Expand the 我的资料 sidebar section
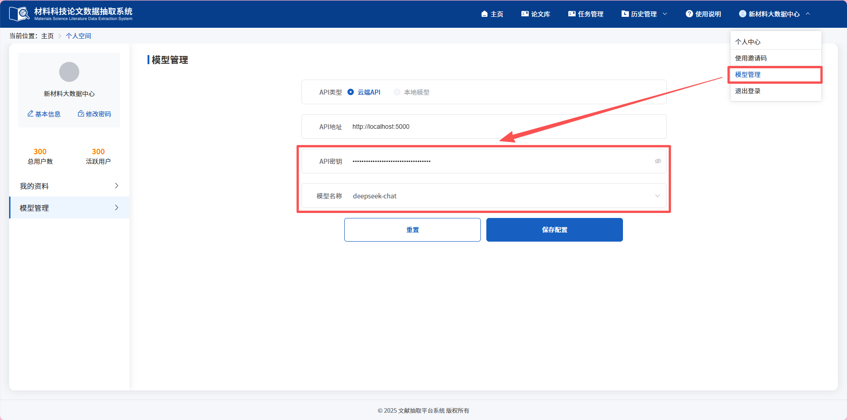Image resolution: width=847 pixels, height=420 pixels. (117, 186)
